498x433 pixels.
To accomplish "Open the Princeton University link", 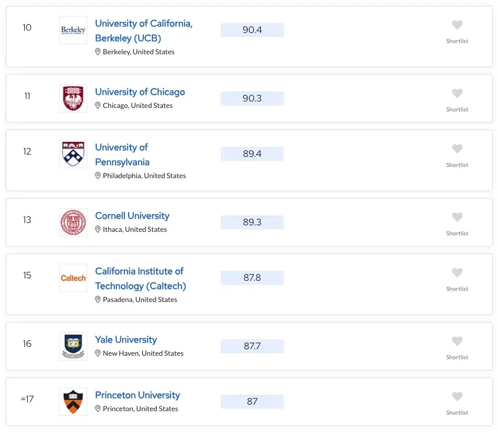I will click(x=137, y=395).
